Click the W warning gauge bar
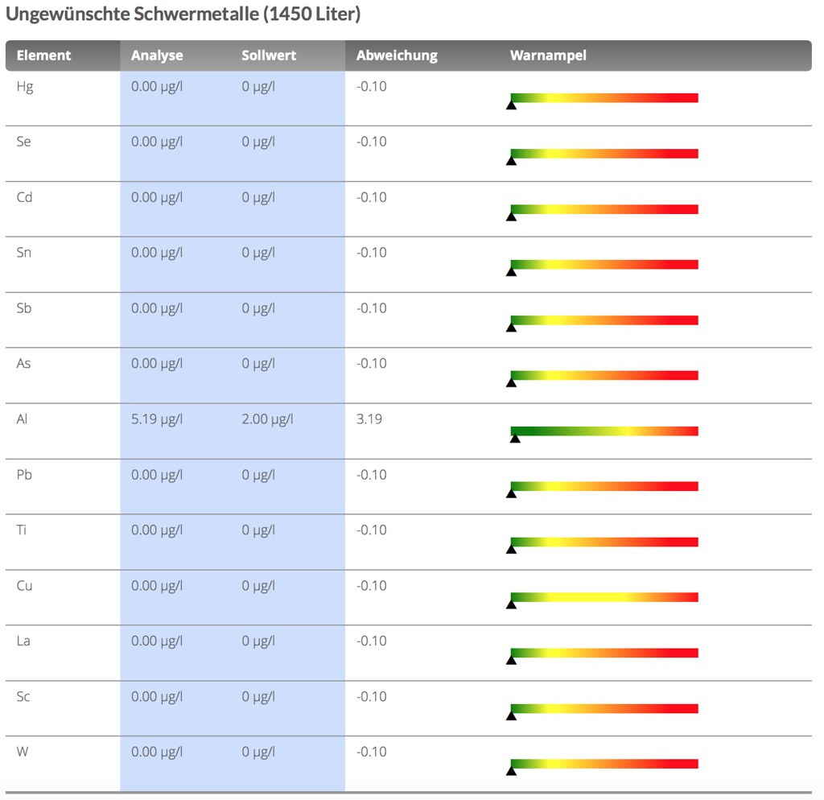The image size is (824, 800). (604, 764)
